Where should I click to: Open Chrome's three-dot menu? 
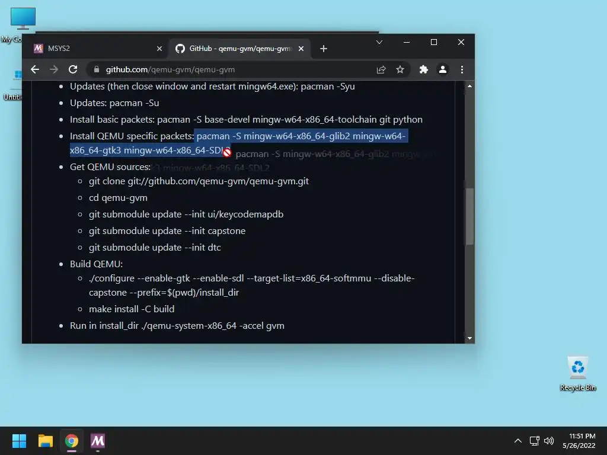click(462, 70)
